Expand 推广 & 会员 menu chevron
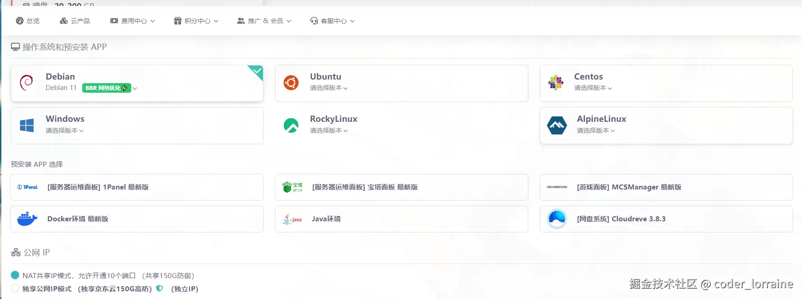 [289, 21]
